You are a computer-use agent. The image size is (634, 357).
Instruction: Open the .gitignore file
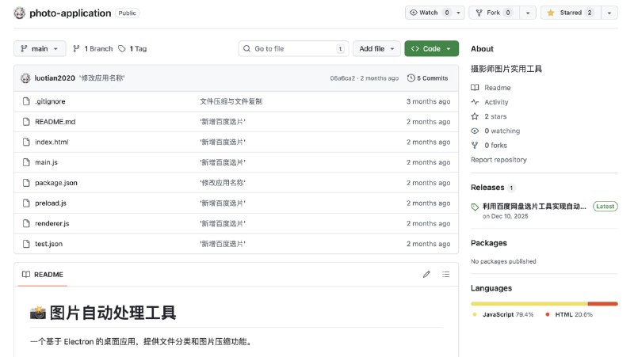pyautogui.click(x=50, y=101)
